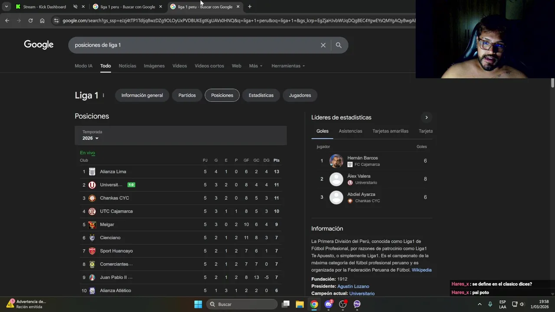Open Liga 1 more options menu
Screen dimensions: 555x312
pyautogui.click(x=103, y=95)
